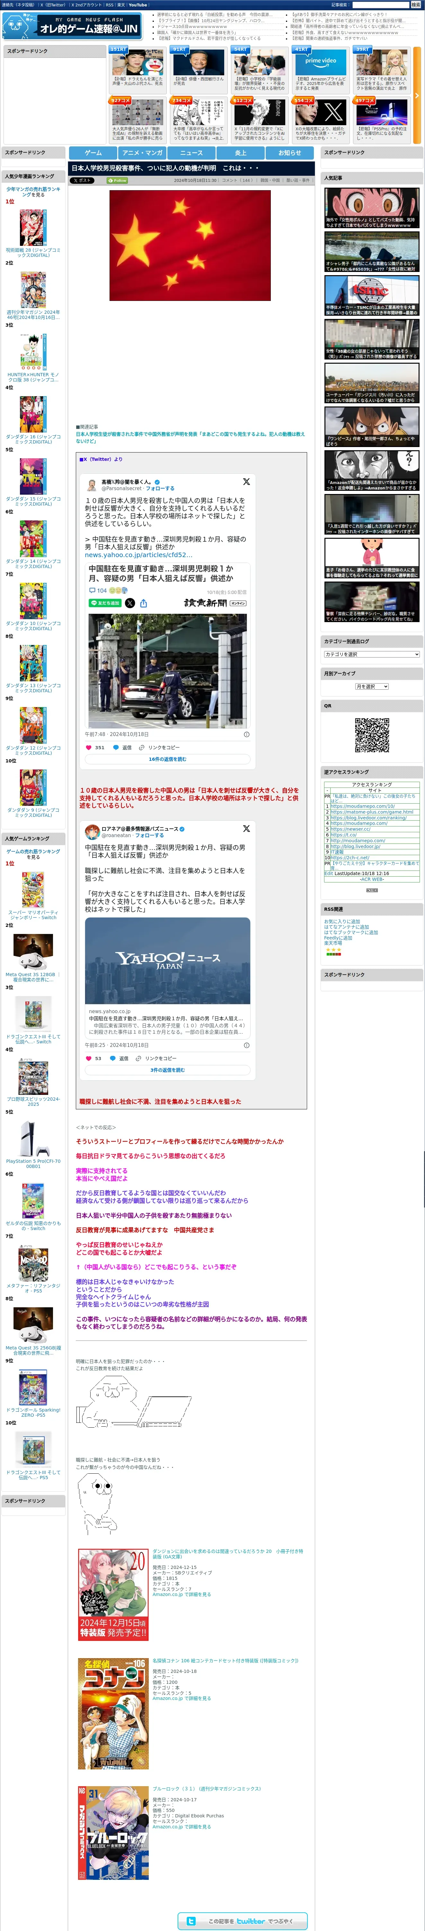The width and height of the screenshot is (425, 1931).
Task: Click https://moudamepo.com/10/ in access ranking
Action: (x=363, y=806)
